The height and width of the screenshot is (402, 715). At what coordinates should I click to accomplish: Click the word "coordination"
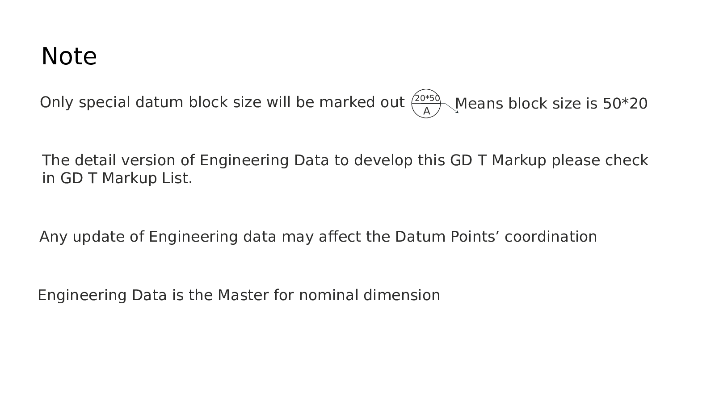(551, 237)
